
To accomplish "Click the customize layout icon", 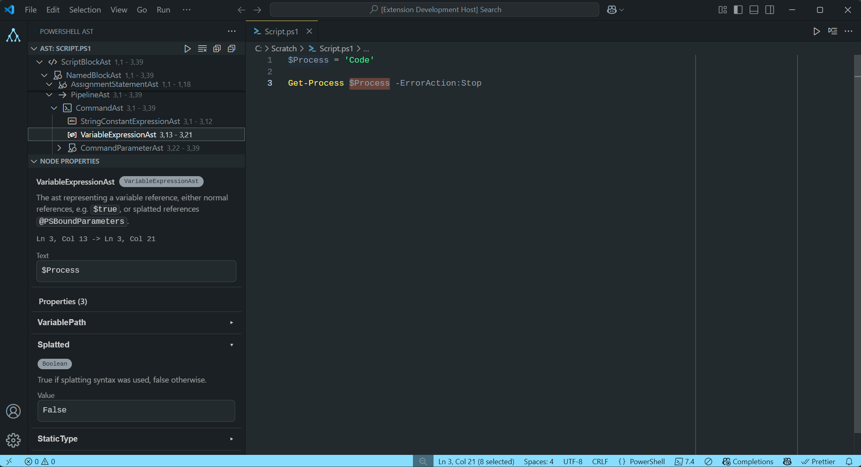I will tap(723, 10).
